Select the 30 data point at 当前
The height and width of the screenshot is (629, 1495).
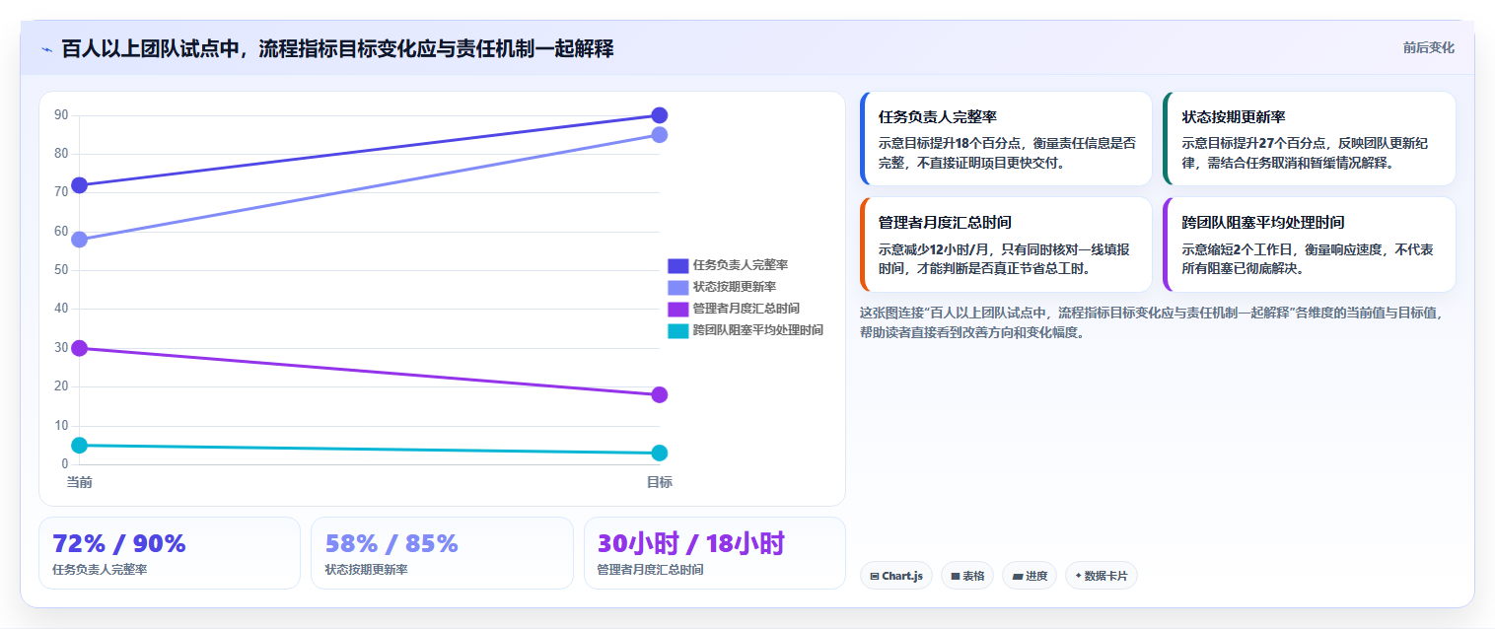tap(80, 348)
